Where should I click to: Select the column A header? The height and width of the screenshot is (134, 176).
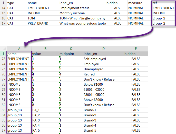point(19,49)
